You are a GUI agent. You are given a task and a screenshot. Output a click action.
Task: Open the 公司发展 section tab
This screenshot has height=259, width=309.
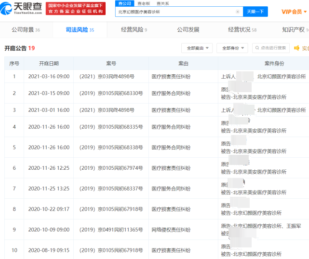[188, 30]
